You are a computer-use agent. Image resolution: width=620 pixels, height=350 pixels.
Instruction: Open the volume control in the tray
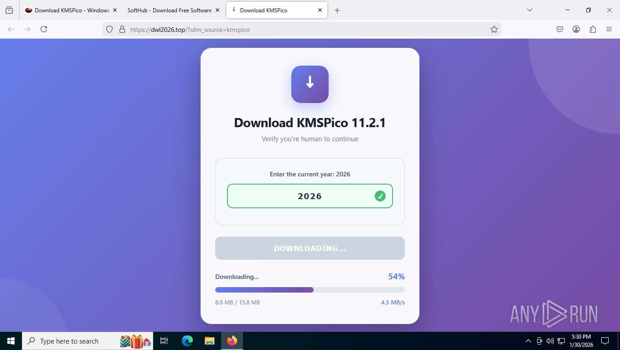550,341
